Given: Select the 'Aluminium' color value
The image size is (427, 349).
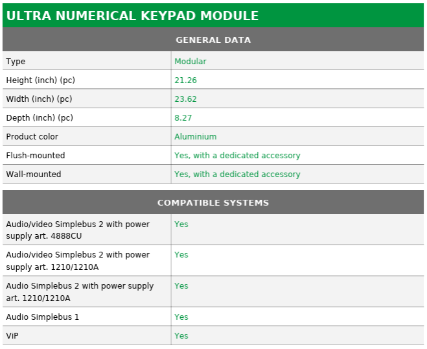Looking at the screenshot, I should pyautogui.click(x=196, y=137).
